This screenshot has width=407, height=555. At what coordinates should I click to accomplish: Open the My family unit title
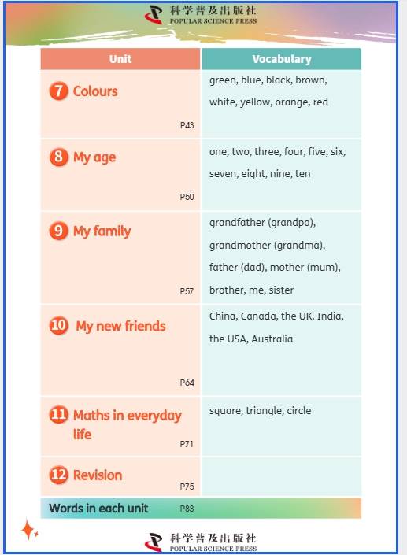102,231
